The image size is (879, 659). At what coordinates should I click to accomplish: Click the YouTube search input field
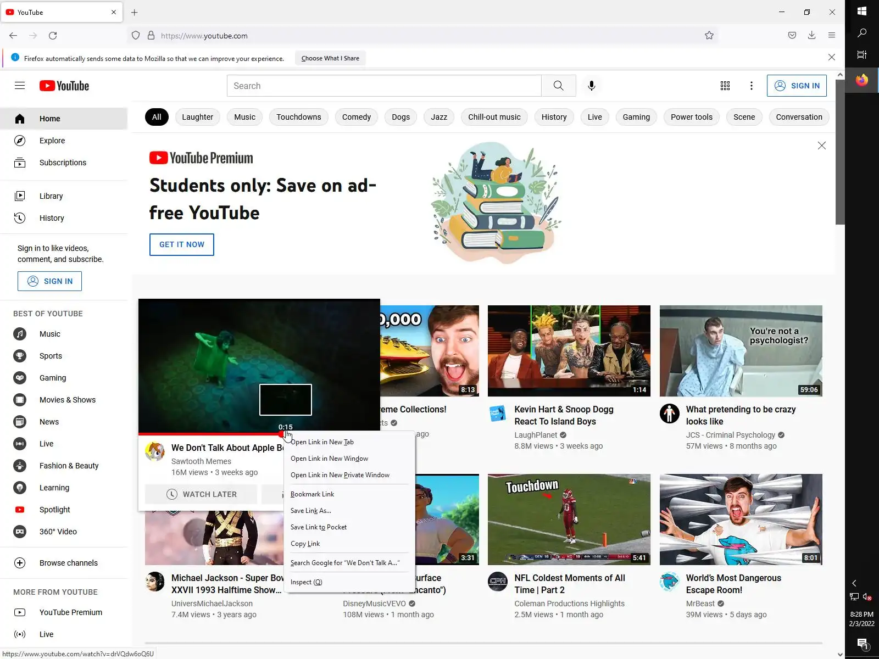point(384,86)
